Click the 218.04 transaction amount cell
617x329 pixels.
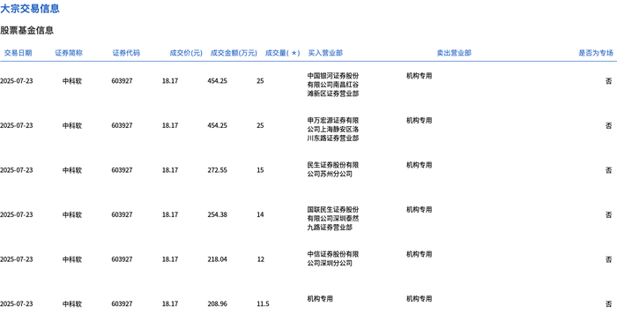(217, 259)
